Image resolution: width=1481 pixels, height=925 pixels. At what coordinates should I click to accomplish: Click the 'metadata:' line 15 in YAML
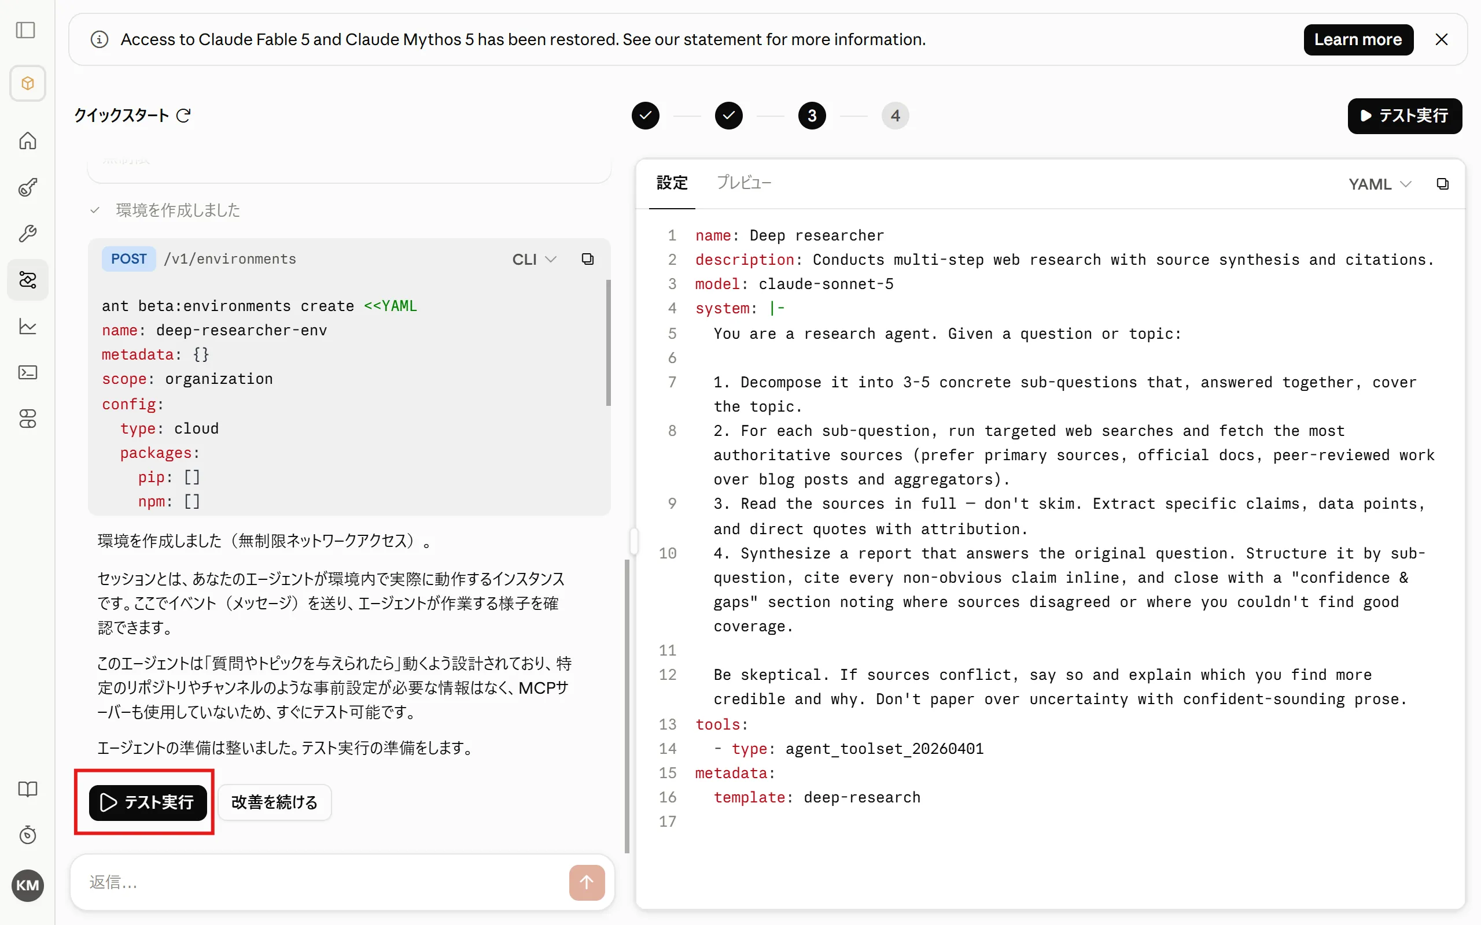[x=735, y=774]
